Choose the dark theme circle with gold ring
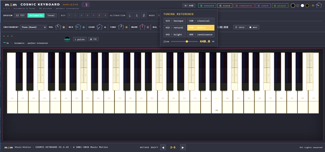325x152 pixels. [293, 6]
